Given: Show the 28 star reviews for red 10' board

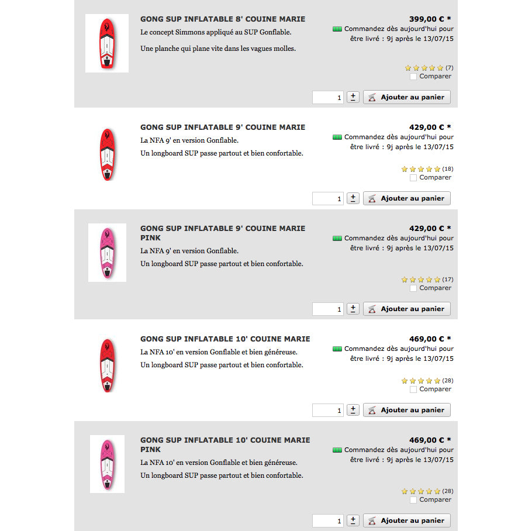Looking at the screenshot, I should [x=421, y=381].
